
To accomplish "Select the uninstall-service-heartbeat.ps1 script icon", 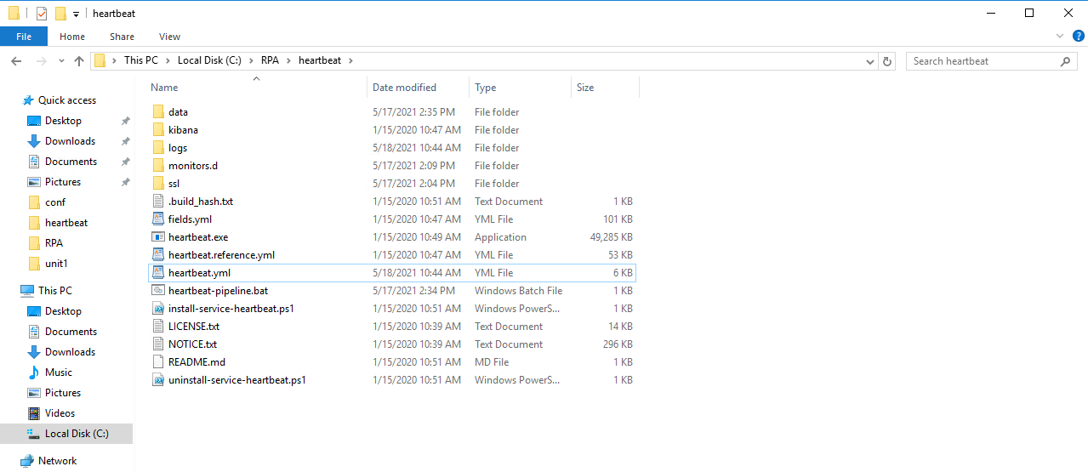I will 158,380.
